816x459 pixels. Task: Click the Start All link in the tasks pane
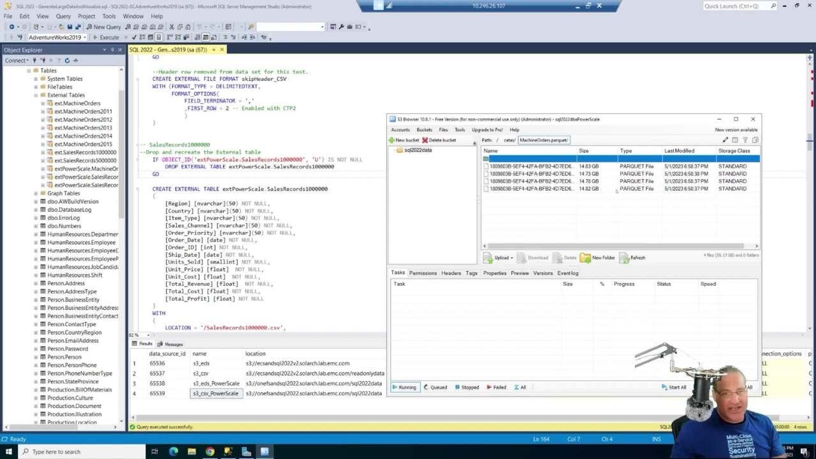(674, 387)
